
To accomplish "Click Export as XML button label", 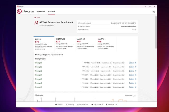I will pos(113,104).
